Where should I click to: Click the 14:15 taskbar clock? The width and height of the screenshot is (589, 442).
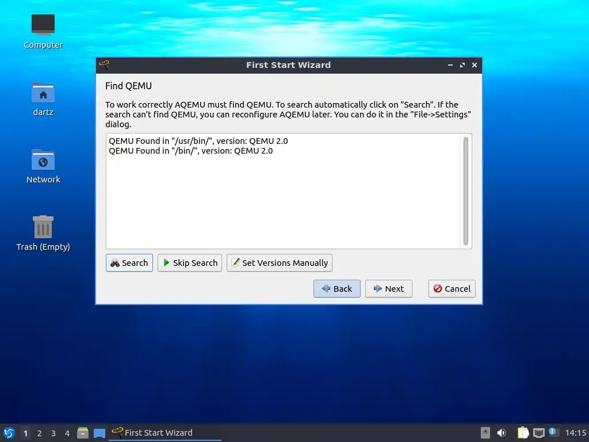pos(575,433)
